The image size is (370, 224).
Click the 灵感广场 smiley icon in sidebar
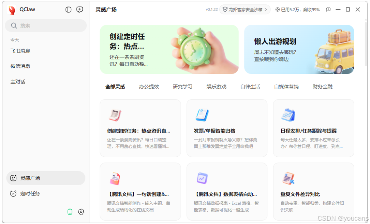point(13,178)
